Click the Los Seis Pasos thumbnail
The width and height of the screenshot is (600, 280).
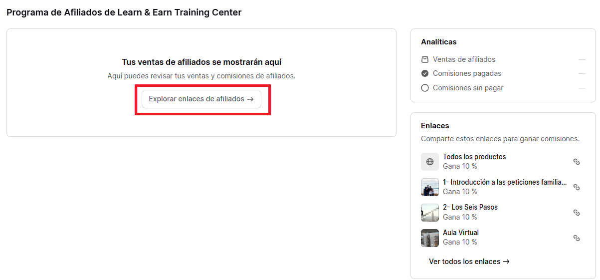430,213
